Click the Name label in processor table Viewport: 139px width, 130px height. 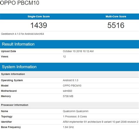click(x=4, y=111)
